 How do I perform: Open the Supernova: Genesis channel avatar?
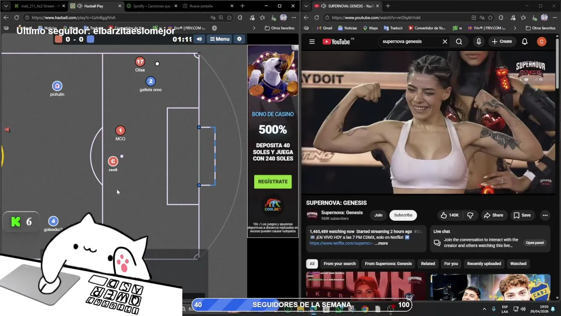pos(312,215)
